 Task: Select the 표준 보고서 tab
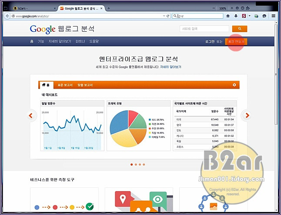[65, 85]
